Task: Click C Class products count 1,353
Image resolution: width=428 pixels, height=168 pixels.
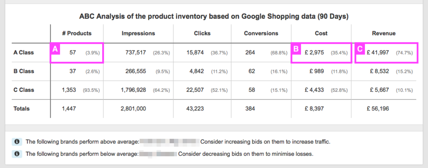Action: click(69, 90)
